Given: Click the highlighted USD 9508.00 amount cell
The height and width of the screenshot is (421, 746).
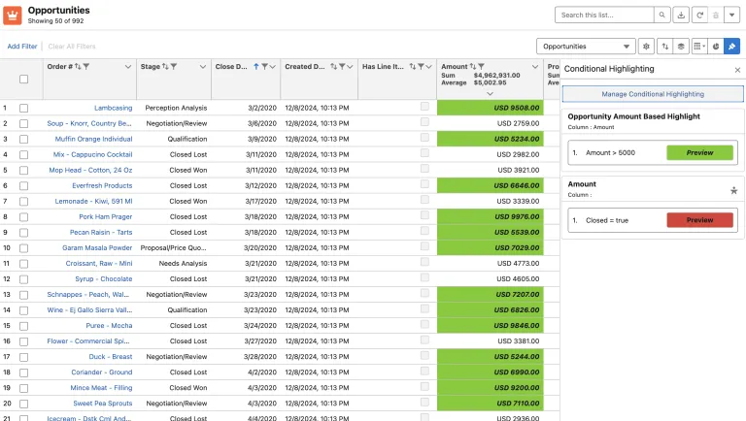Looking at the screenshot, I should tap(490, 108).
